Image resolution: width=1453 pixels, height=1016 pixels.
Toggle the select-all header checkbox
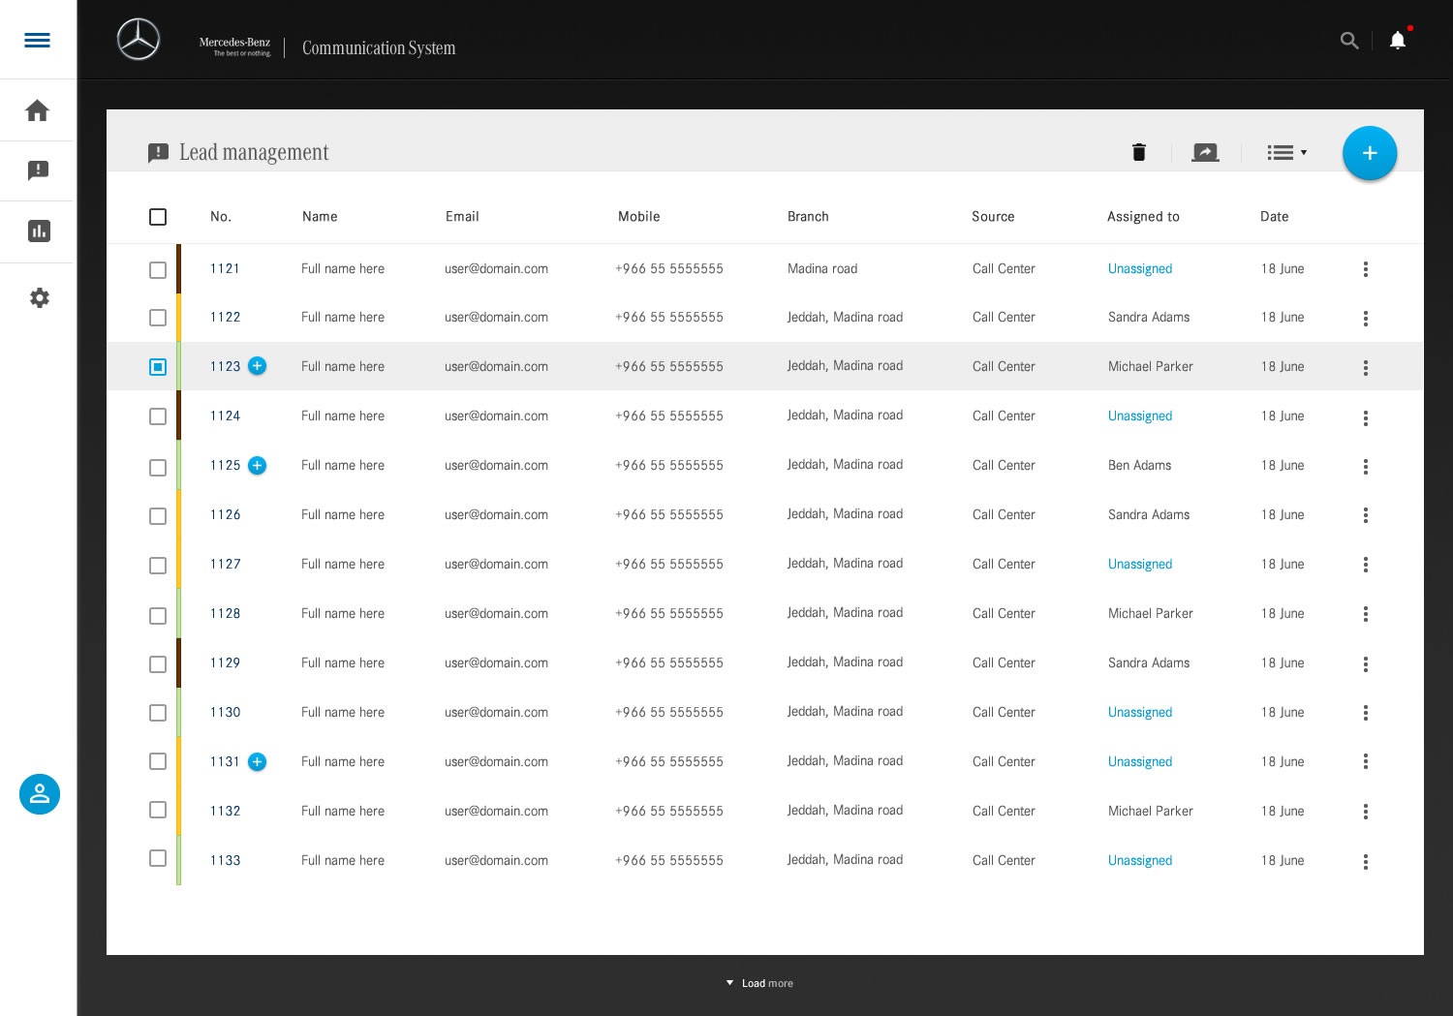click(x=158, y=217)
